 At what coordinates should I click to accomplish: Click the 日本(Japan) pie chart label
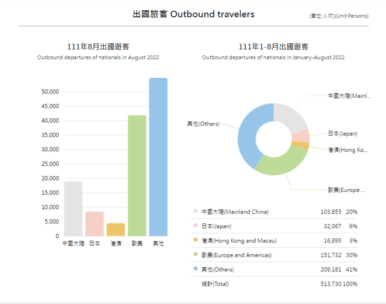coord(342,134)
